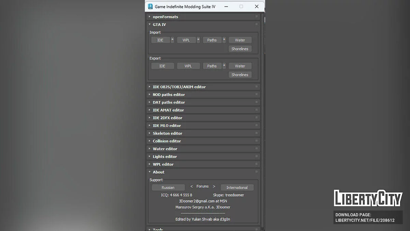The width and height of the screenshot is (410, 231).
Task: Click the Water button under Import
Action: (x=240, y=40)
